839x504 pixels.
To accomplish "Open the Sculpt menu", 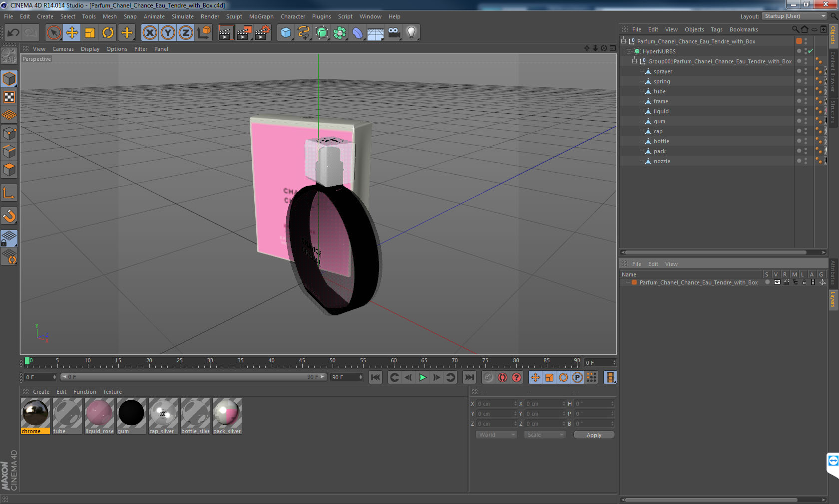I will 234,16.
